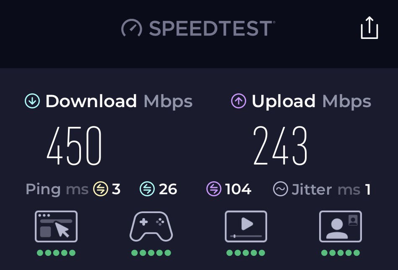The image size is (398, 270).
Task: Open the web browsing experience icon
Action: click(56, 226)
